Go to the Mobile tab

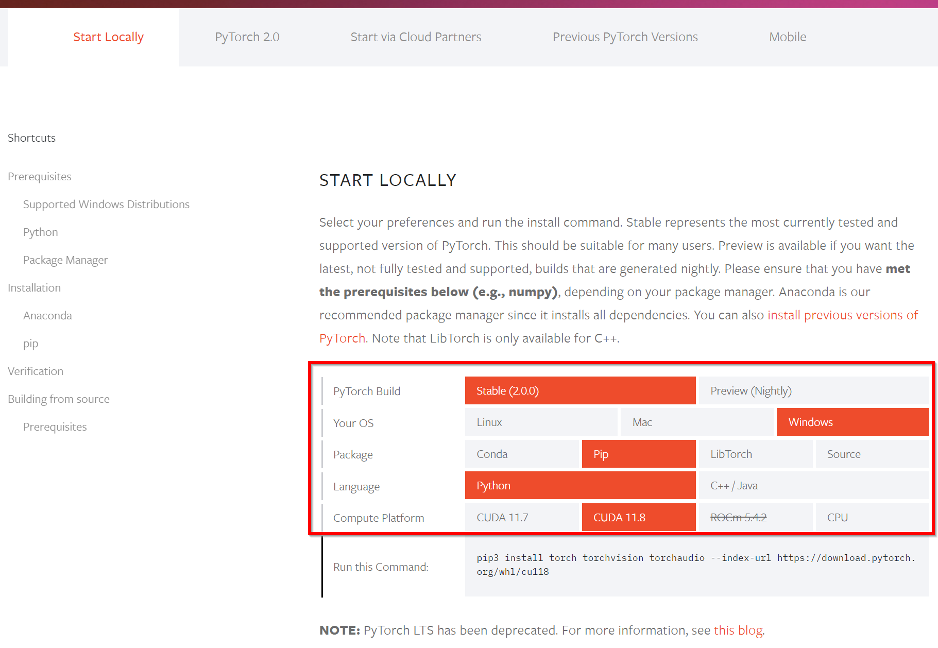[788, 37]
